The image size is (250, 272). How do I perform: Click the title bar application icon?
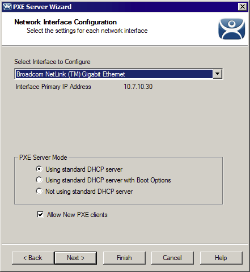pyautogui.click(x=7, y=7)
